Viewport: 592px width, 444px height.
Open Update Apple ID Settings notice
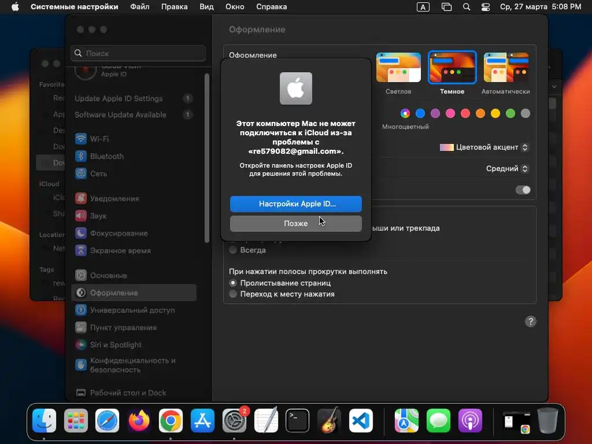134,98
